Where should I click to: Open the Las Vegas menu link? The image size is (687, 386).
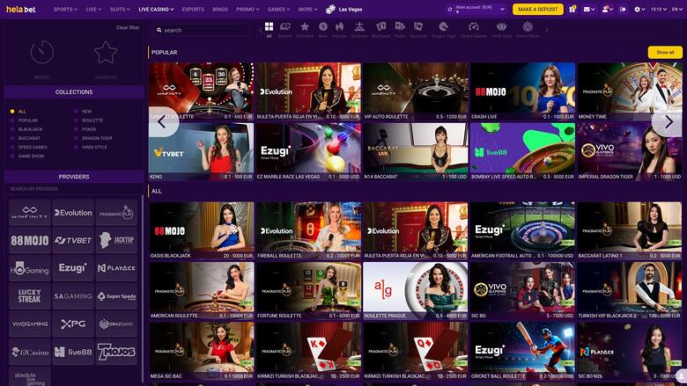point(344,9)
